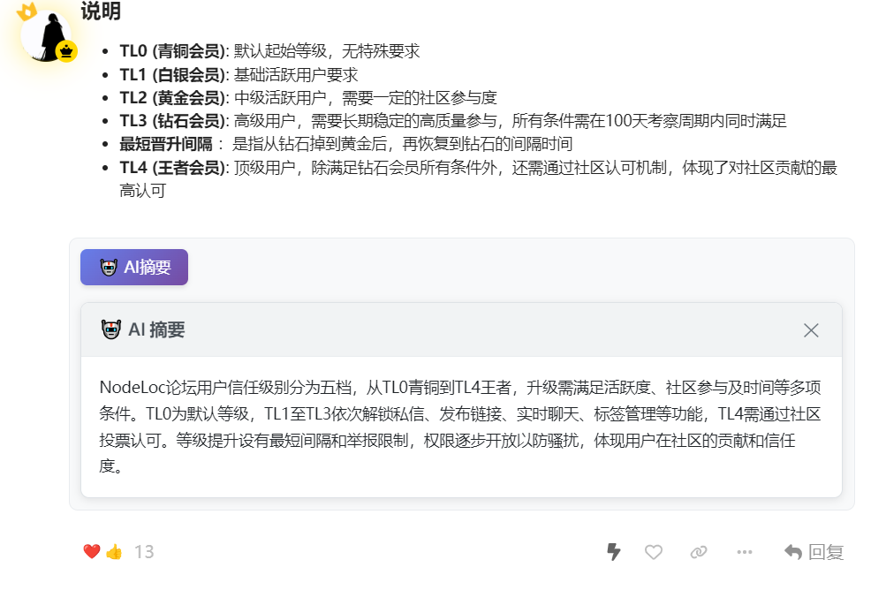Click the AI 摘要 panel title
This screenshot has width=886, height=590.
pos(156,329)
